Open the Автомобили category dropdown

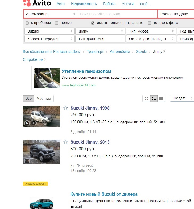50,14
